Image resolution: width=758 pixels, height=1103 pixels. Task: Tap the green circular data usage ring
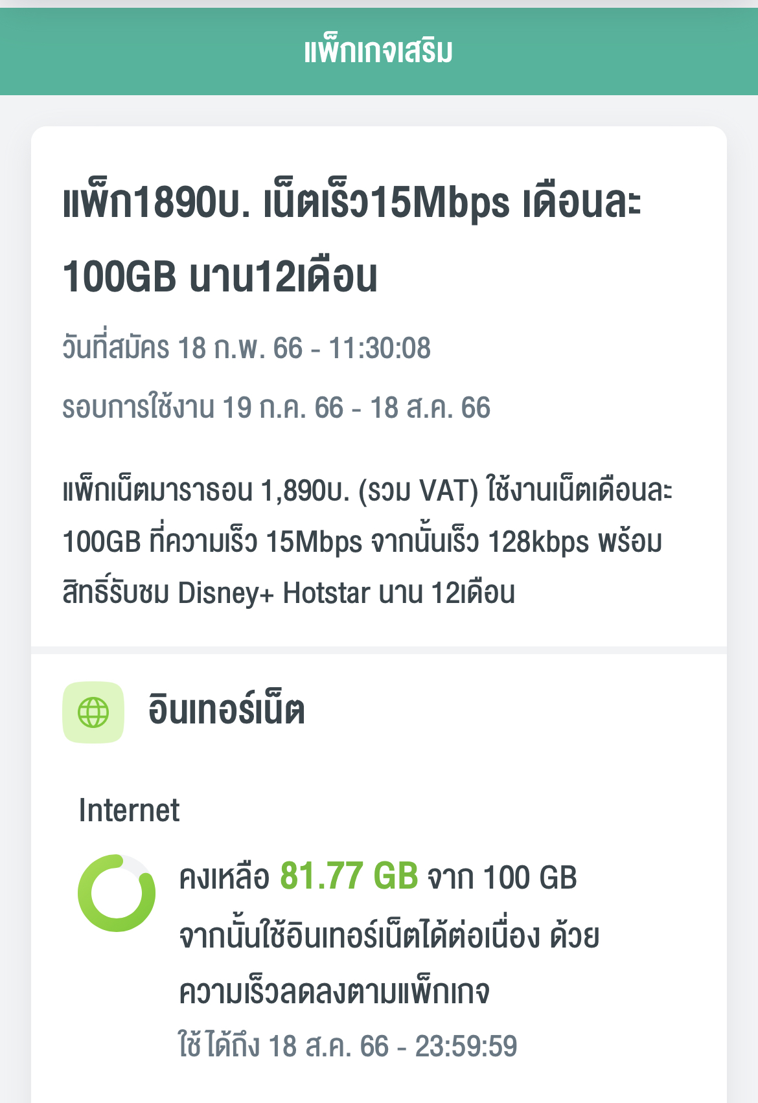click(117, 893)
